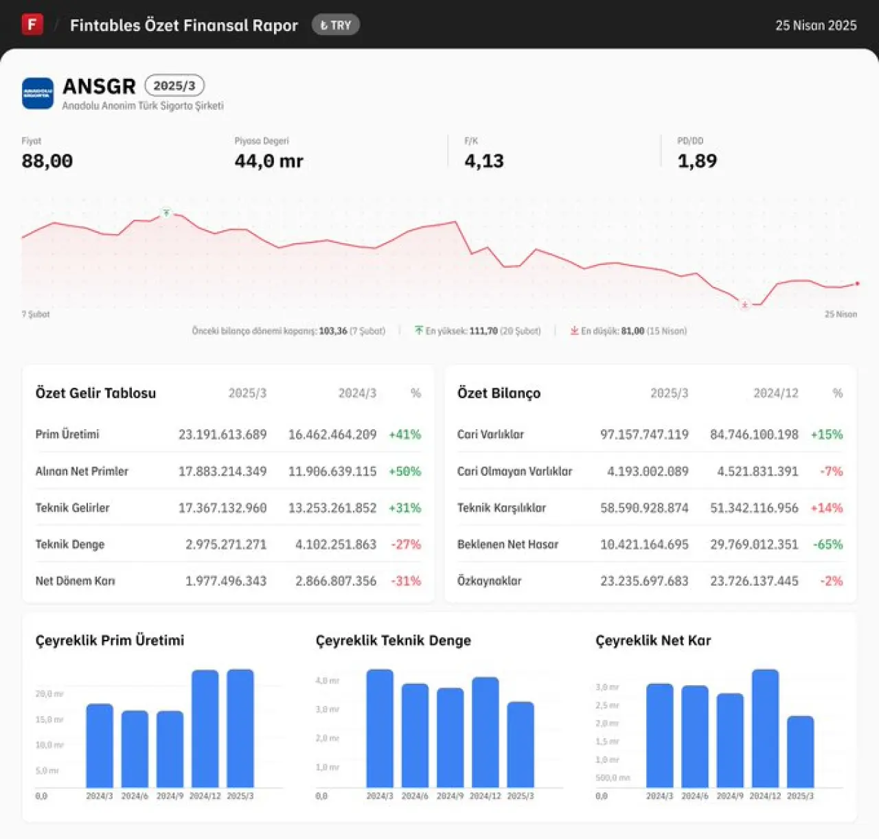879x839 pixels.
Task: Click the Fintables Özet Finansal Rapor title
Action: 184,25
